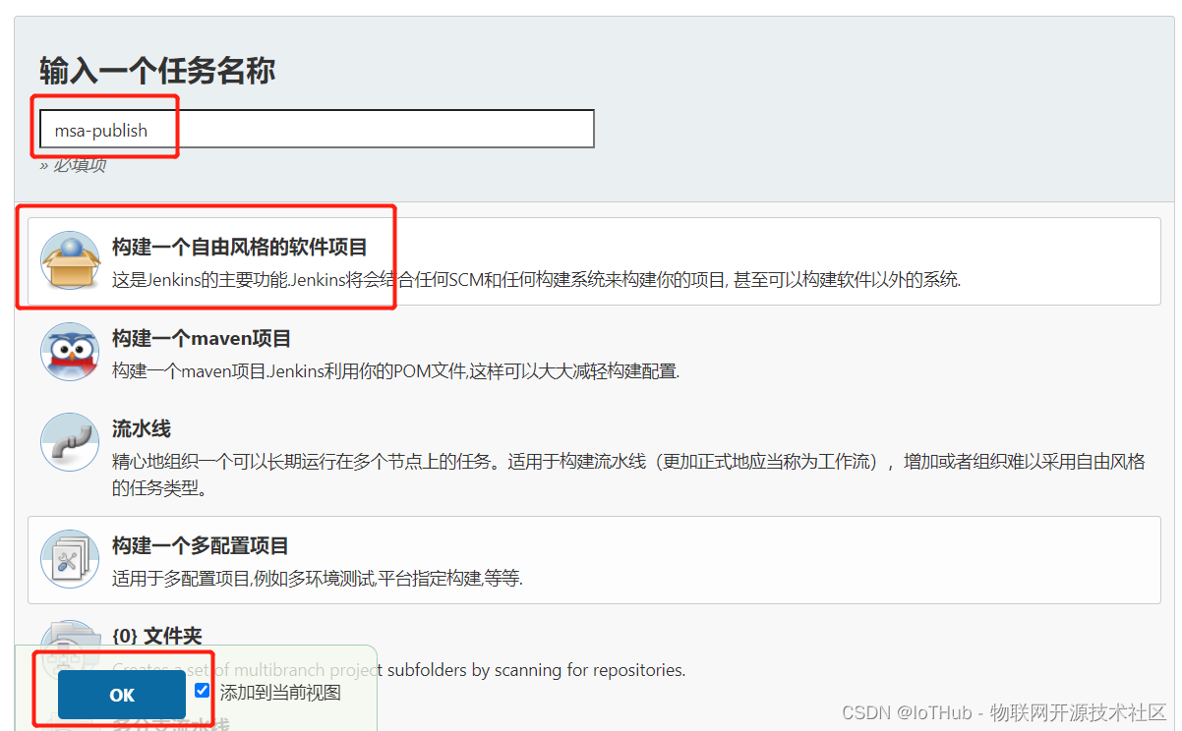Click the OK button
The image size is (1182, 731).
point(122,695)
